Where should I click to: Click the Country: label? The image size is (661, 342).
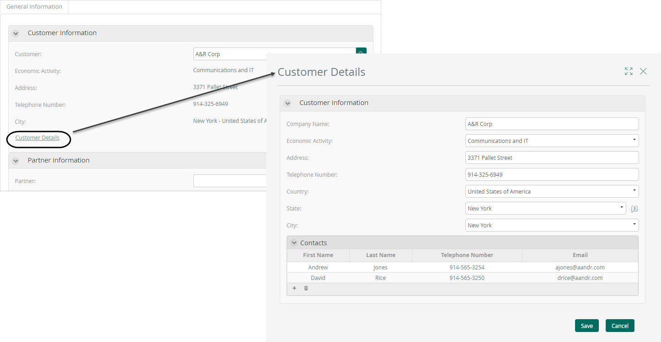pyautogui.click(x=298, y=192)
